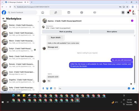Open the Friends tab icon
The width and height of the screenshot is (139, 111).
click(56, 12)
